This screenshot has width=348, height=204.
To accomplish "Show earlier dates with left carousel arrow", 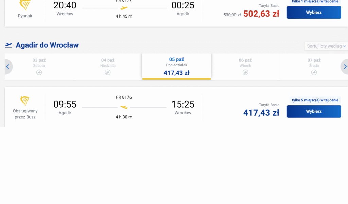I will (8, 67).
